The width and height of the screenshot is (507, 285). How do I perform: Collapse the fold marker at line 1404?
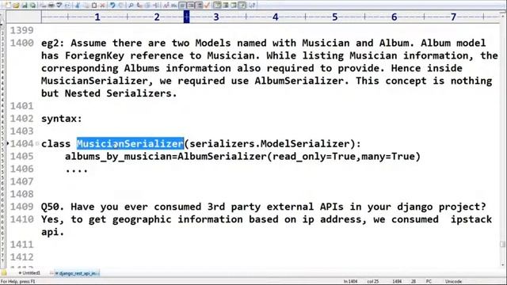(37, 143)
